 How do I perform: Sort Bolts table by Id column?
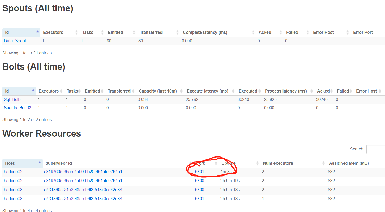(19, 91)
